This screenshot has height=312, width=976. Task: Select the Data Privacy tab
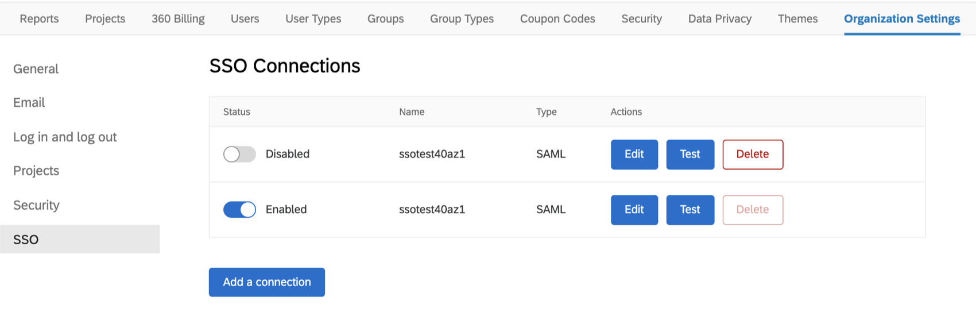720,18
